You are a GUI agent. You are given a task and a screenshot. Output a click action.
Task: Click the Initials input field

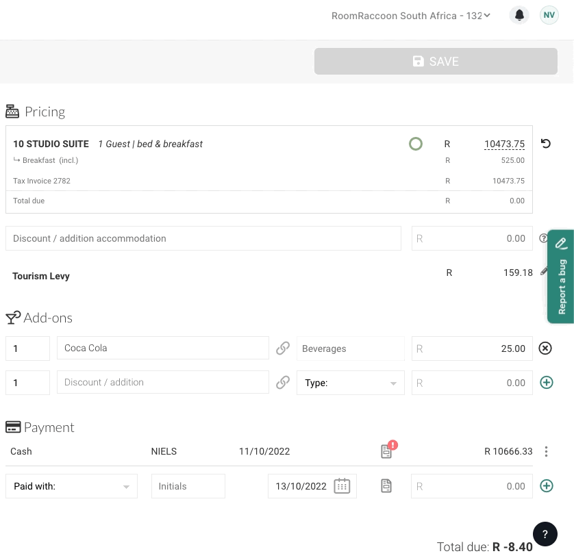[188, 486]
